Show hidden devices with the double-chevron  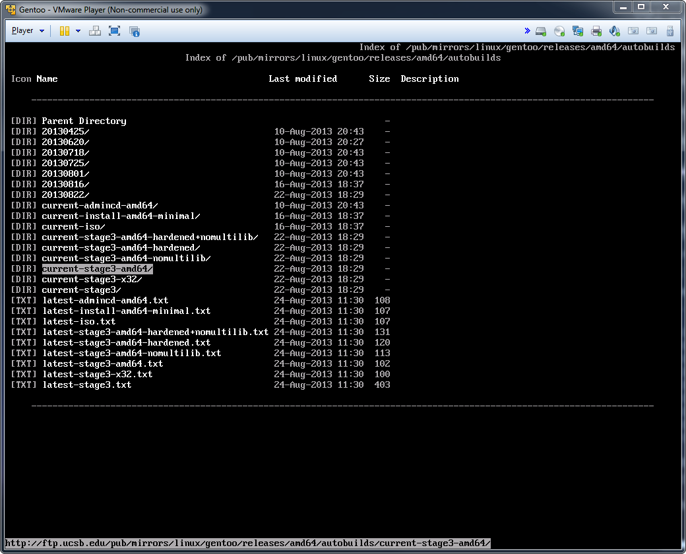(x=527, y=30)
